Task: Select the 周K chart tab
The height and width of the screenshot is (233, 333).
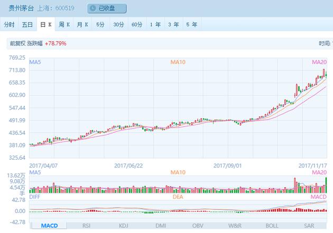Action: click(x=64, y=25)
